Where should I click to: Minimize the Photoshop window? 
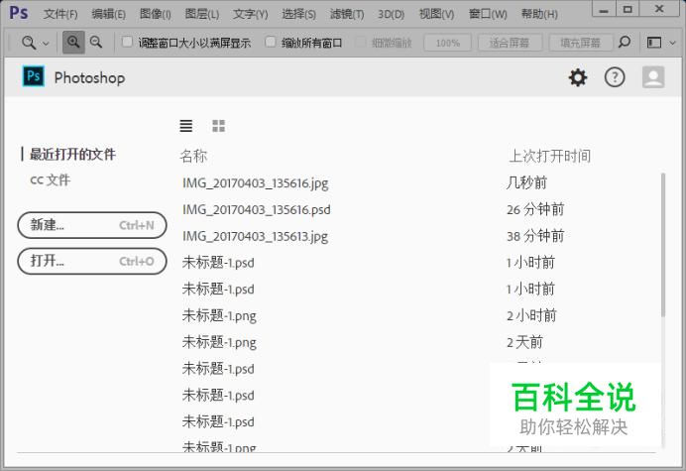click(604, 9)
